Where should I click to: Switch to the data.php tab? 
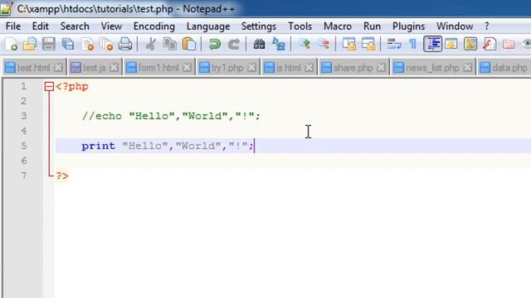[x=504, y=68]
